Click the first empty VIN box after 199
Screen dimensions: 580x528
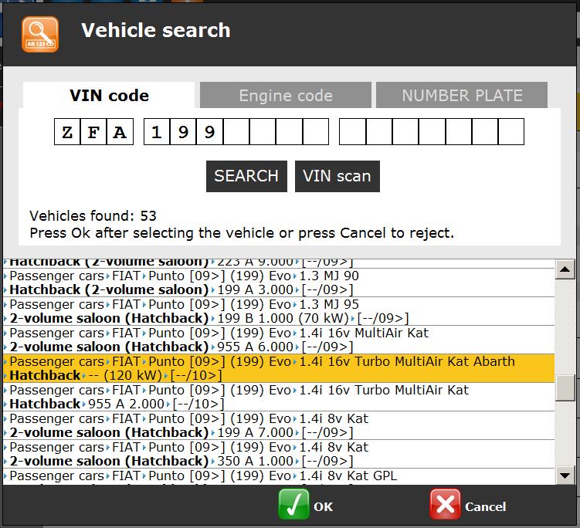pyautogui.click(x=236, y=132)
